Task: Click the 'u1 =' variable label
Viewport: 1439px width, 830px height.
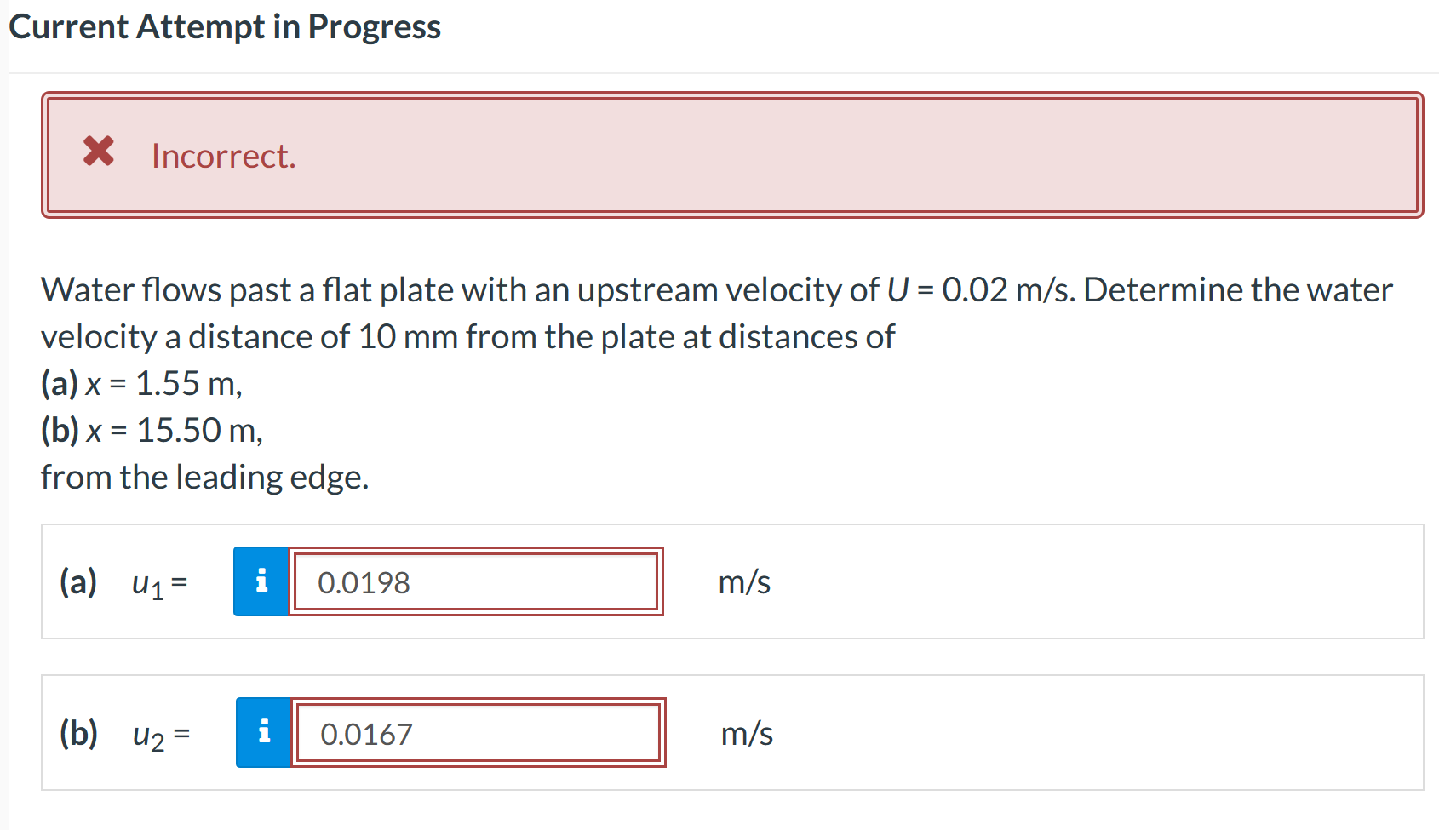Action: (160, 584)
